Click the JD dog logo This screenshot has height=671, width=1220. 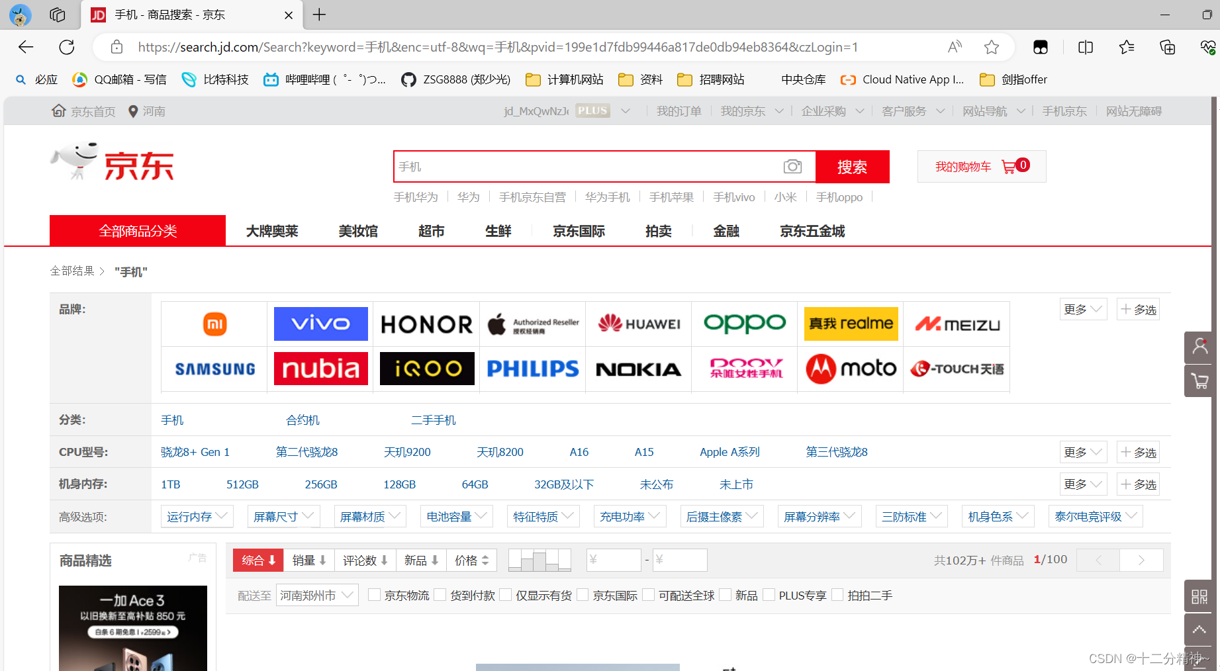click(75, 160)
